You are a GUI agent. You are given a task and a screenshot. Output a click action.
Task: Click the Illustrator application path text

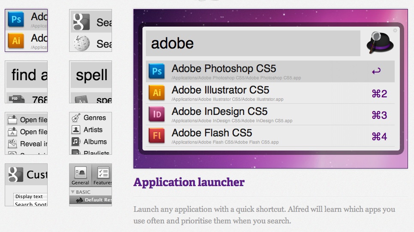(x=228, y=99)
